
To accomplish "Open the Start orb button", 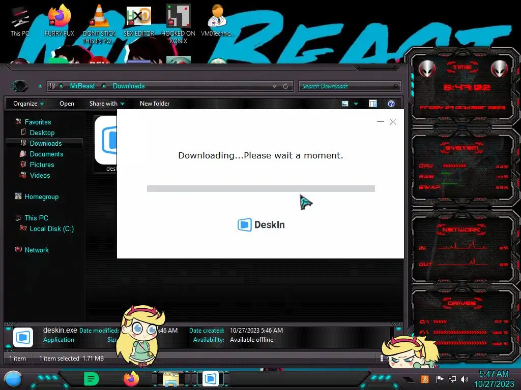I will pyautogui.click(x=13, y=379).
